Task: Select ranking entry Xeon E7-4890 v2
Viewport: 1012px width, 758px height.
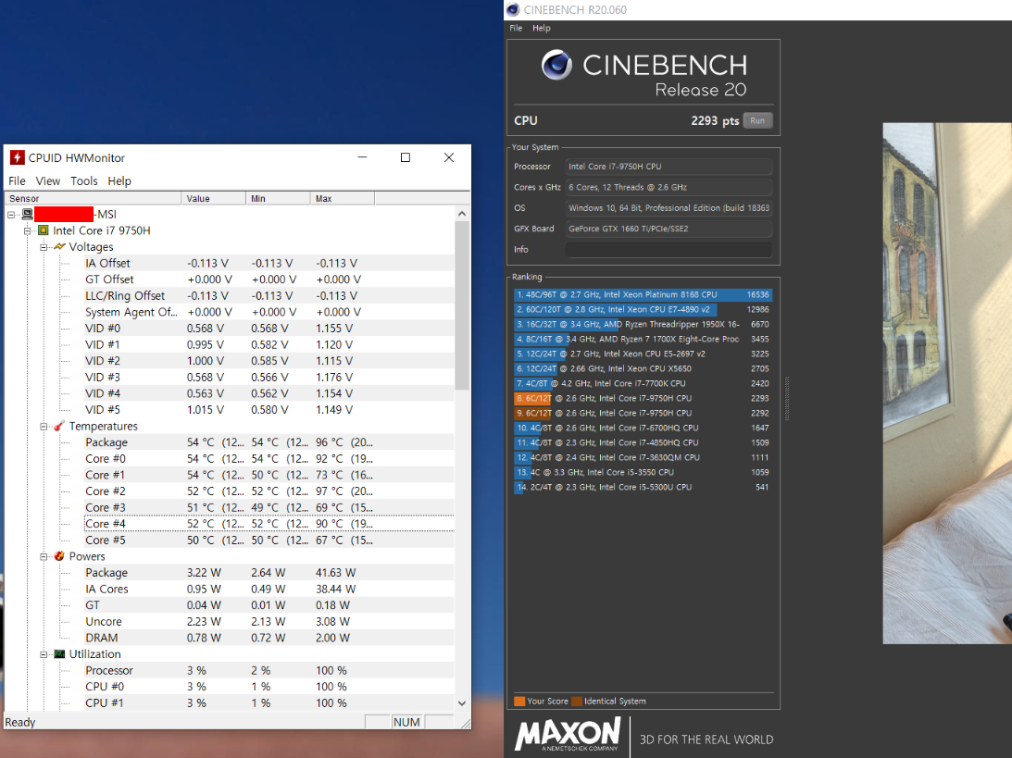Action: (643, 309)
